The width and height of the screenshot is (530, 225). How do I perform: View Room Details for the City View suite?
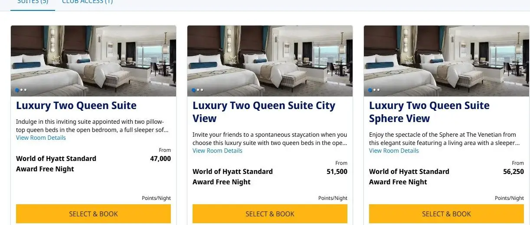(217, 151)
